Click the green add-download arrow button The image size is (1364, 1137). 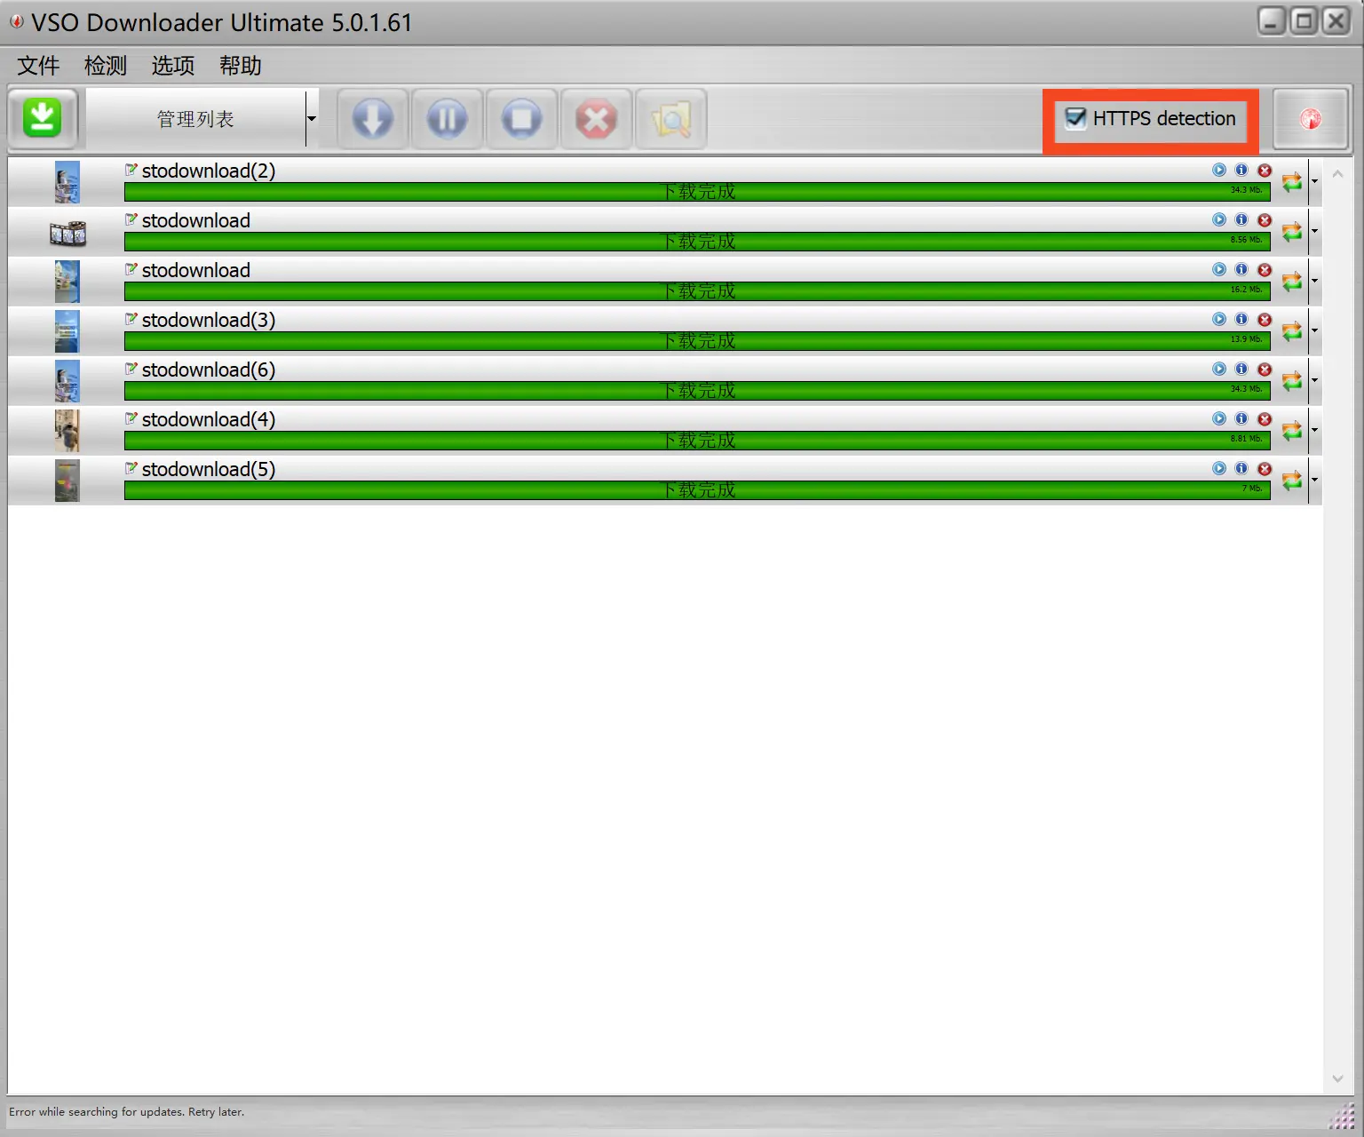[43, 118]
